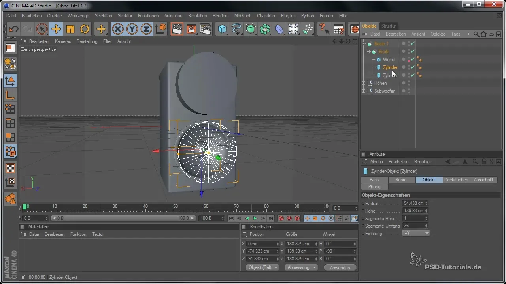Select the Object Axis mode icon in left palette
Screen dimensions: 506x284
tap(10, 95)
